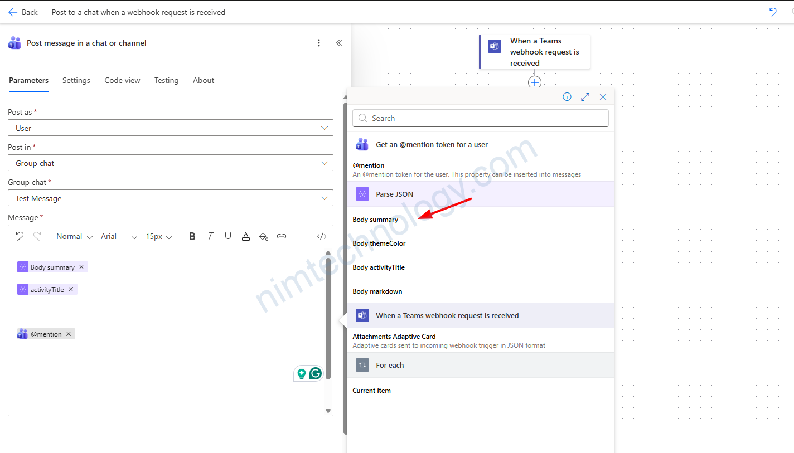Insert a hyperlink in the message
794x453 pixels.
pos(282,236)
